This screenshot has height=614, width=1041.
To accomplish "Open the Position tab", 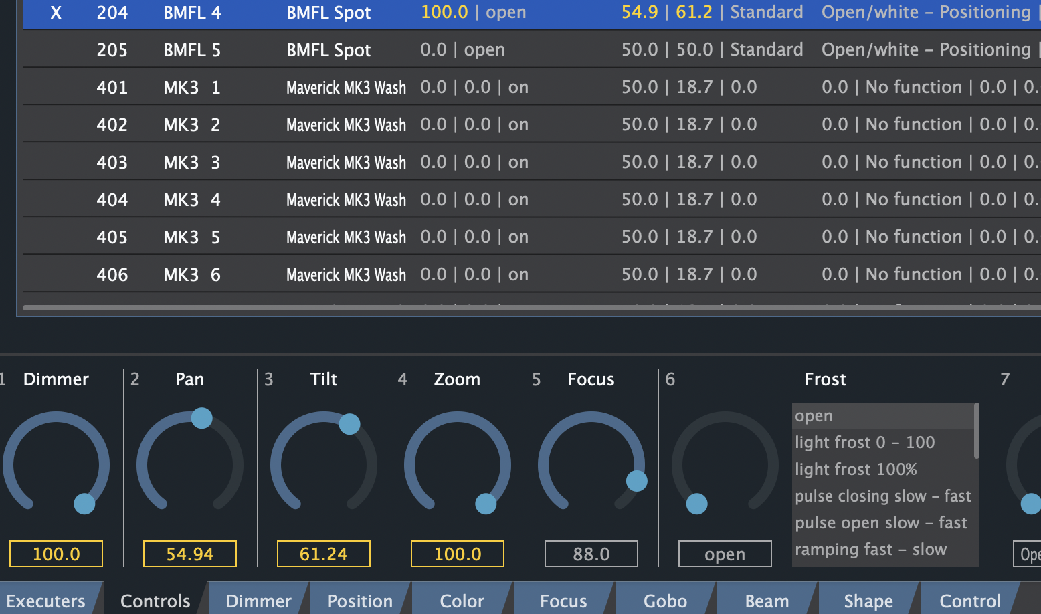I will pyautogui.click(x=360, y=601).
